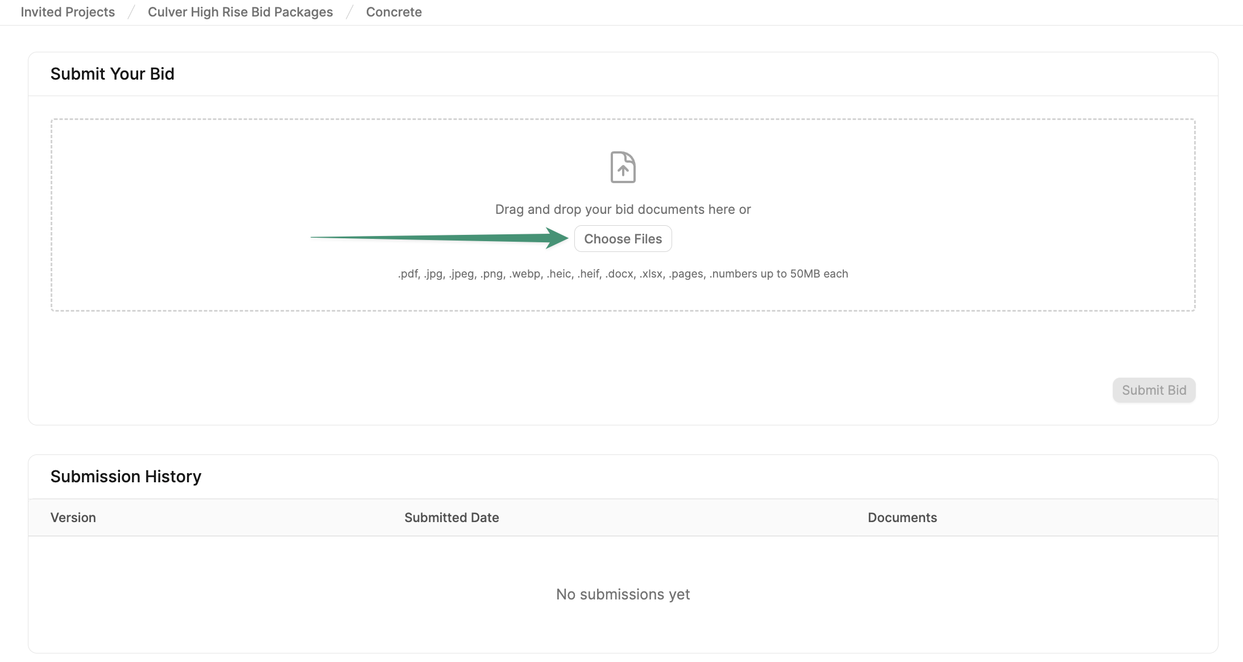Click the file upload document icon
Screen dimensions: 1243x662
(x=623, y=167)
